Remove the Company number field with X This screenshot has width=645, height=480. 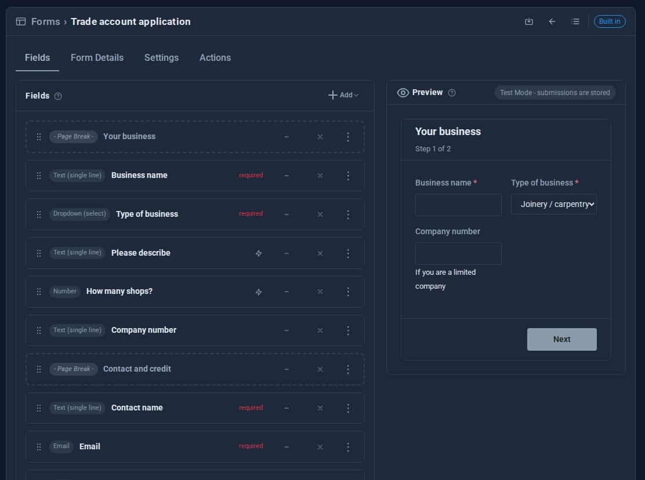pyautogui.click(x=320, y=330)
